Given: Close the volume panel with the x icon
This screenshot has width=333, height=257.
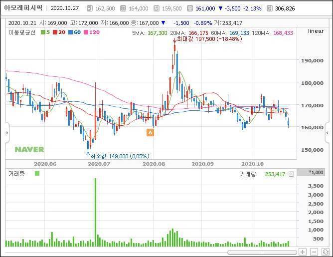Looking at the screenshot, I should pyautogui.click(x=291, y=174).
